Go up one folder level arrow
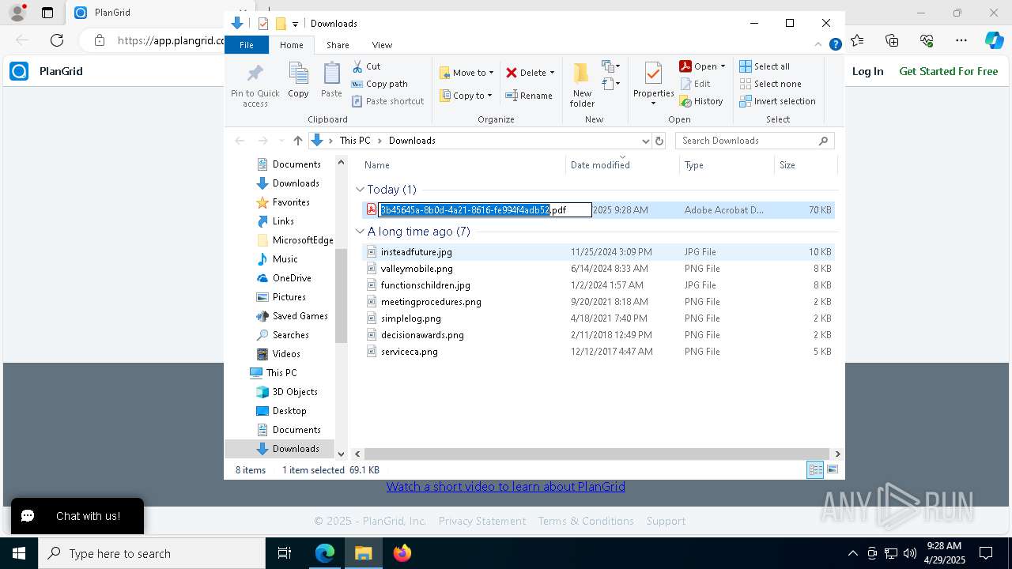This screenshot has width=1012, height=569. 297,141
